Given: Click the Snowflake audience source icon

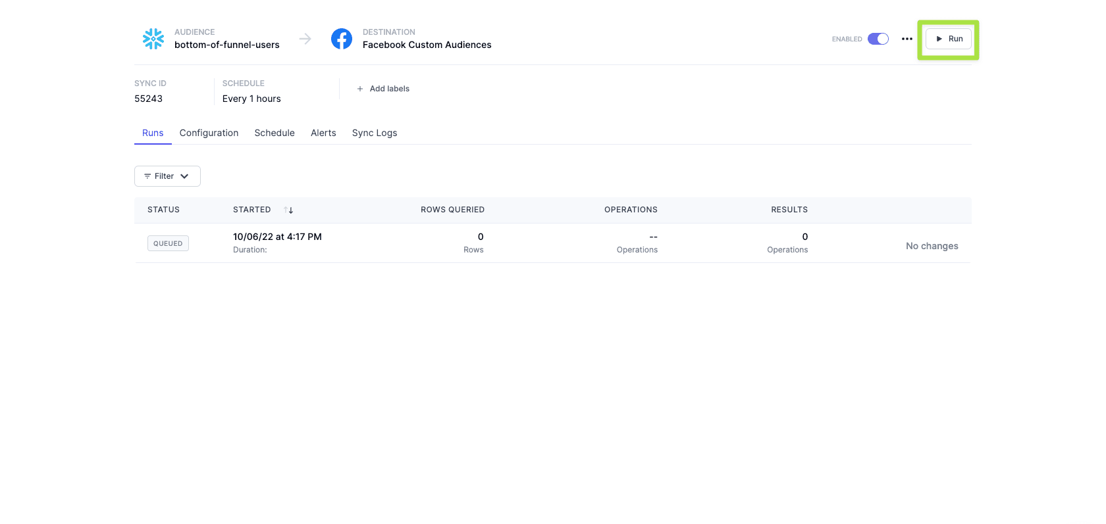Looking at the screenshot, I should click(153, 39).
